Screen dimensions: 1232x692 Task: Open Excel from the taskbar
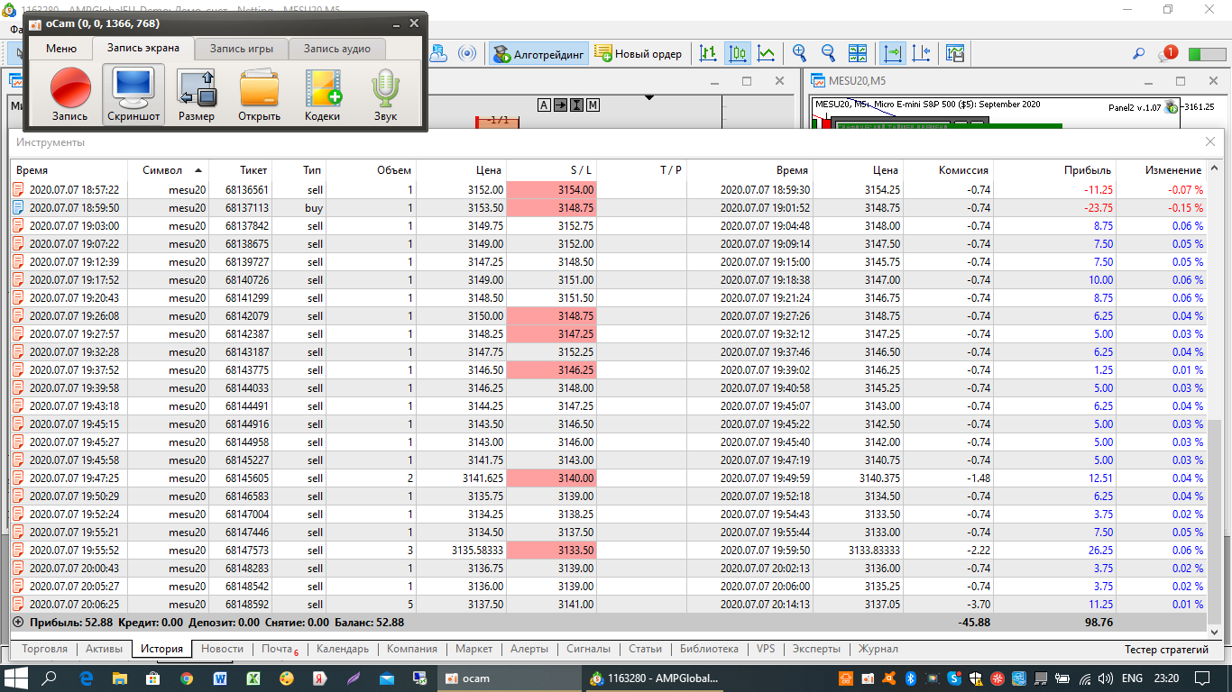[254, 678]
